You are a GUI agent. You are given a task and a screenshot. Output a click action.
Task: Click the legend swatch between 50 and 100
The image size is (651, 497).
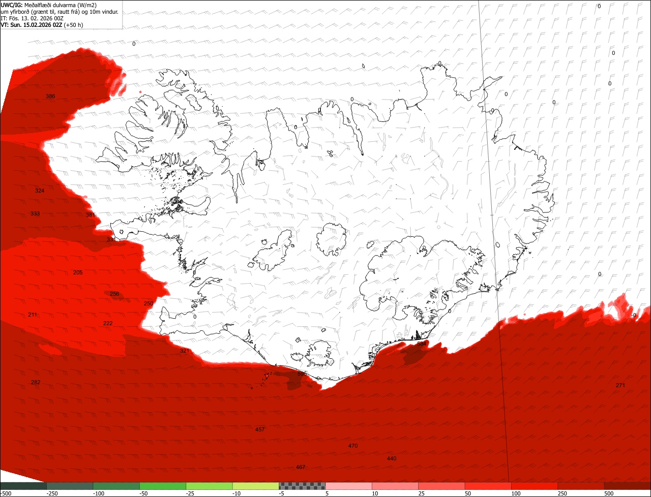click(488, 486)
